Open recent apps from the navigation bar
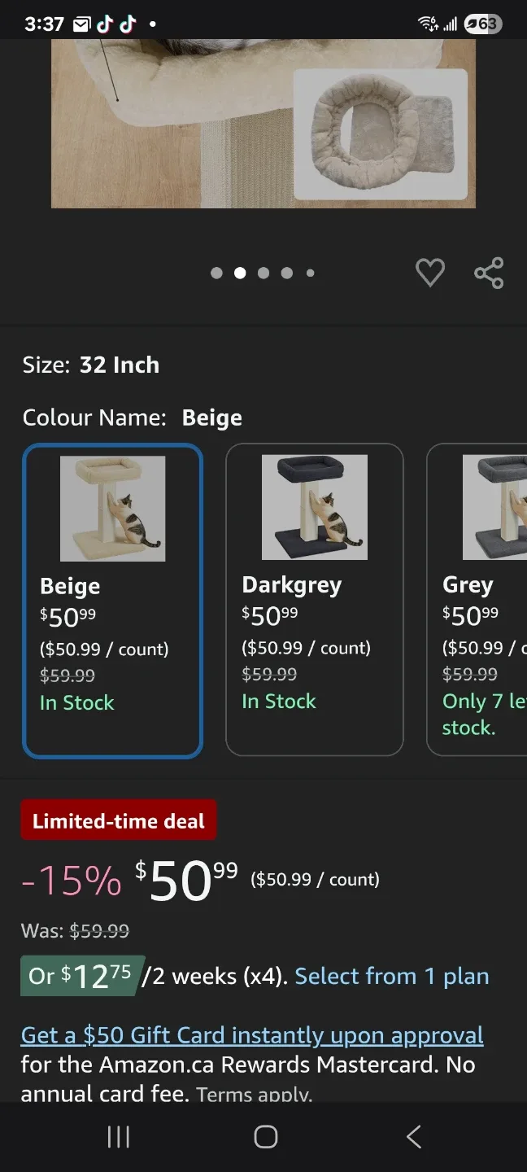The image size is (527, 1172). [x=118, y=1136]
